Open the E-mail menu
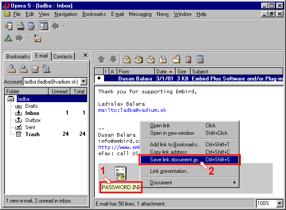This screenshot has width=286, height=210. [x=117, y=14]
